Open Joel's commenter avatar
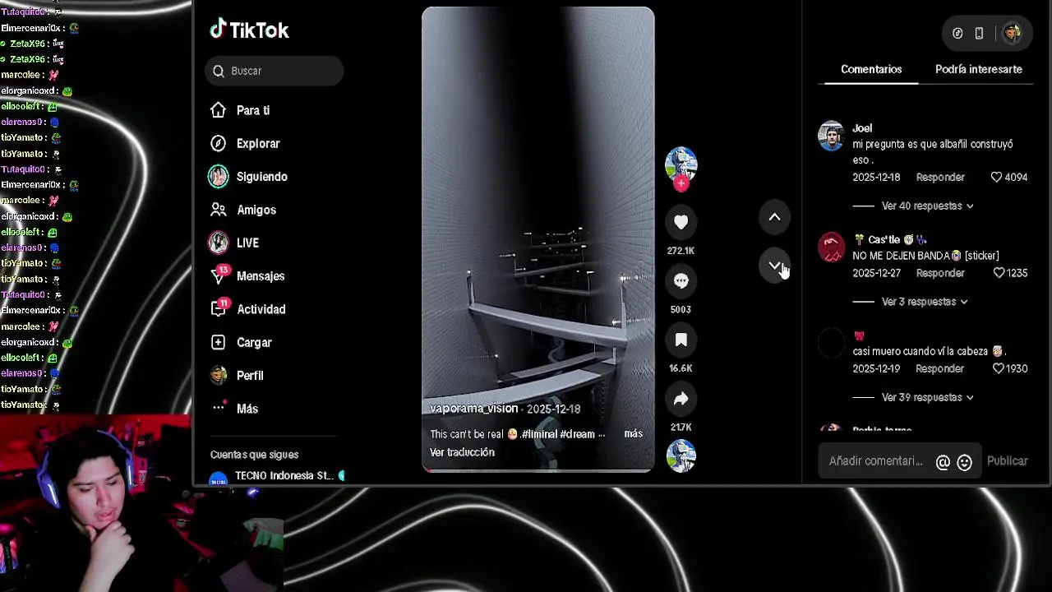 coord(831,136)
